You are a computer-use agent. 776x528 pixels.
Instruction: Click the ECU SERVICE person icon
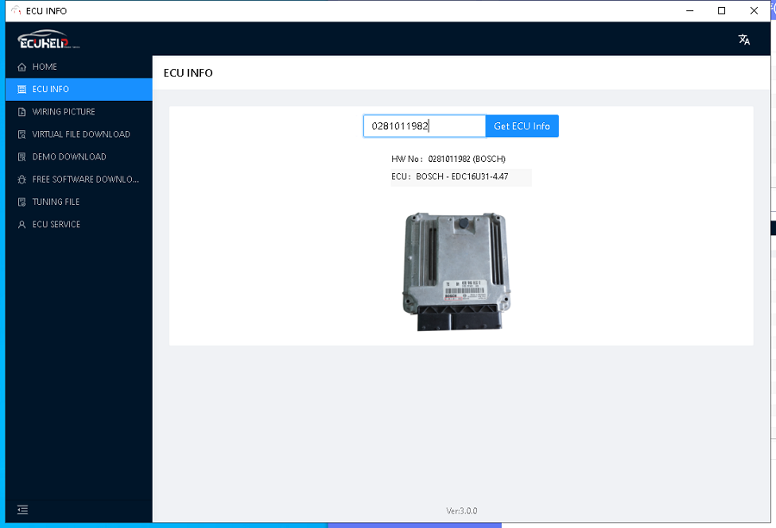pos(22,225)
